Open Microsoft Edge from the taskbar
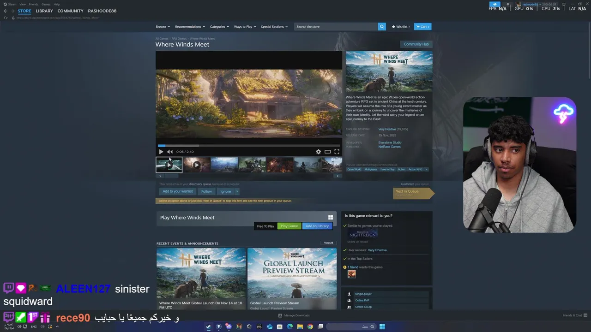The width and height of the screenshot is (591, 332). 290,326
